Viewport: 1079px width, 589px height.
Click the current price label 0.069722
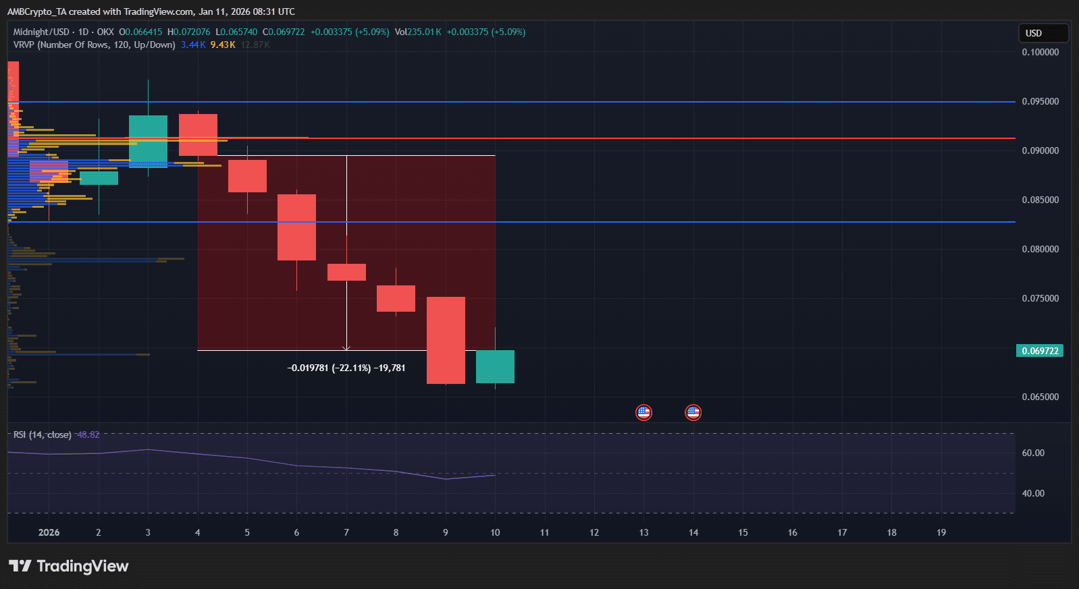pos(1039,351)
